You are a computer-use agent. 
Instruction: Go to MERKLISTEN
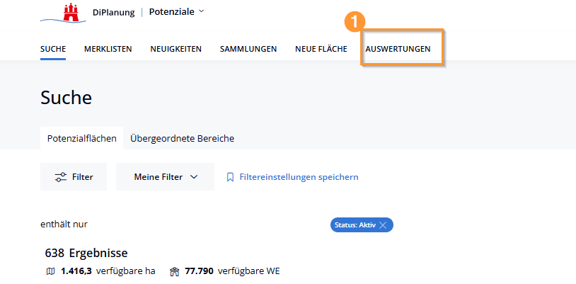108,49
